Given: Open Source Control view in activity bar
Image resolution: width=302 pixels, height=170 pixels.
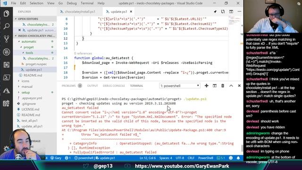Looking at the screenshot, I should [6, 39].
